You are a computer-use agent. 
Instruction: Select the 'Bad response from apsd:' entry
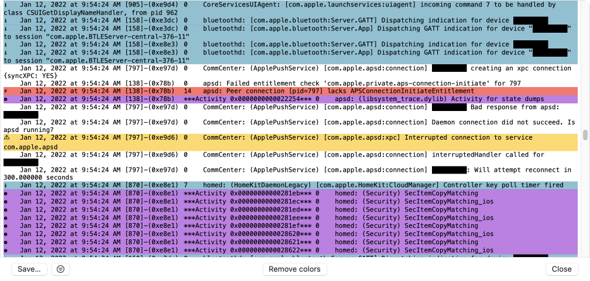coord(291,111)
